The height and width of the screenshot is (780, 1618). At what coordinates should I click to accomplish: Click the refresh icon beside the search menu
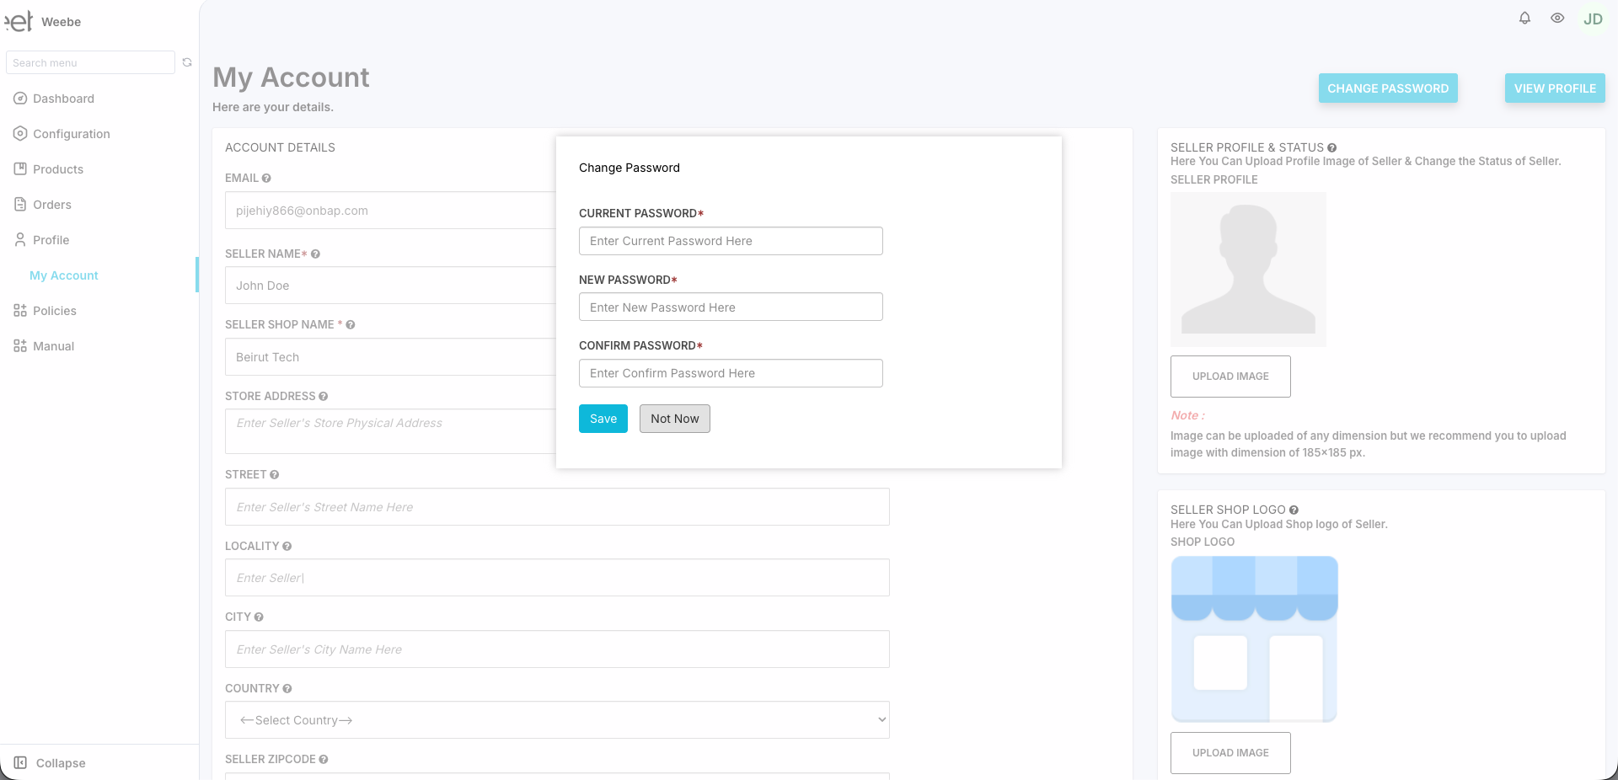pyautogui.click(x=186, y=62)
